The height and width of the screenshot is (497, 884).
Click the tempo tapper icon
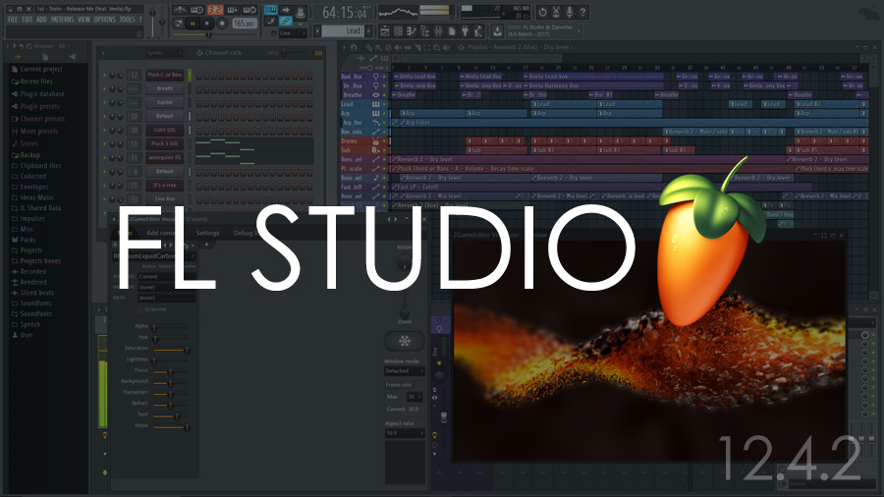pyautogui.click(x=478, y=31)
